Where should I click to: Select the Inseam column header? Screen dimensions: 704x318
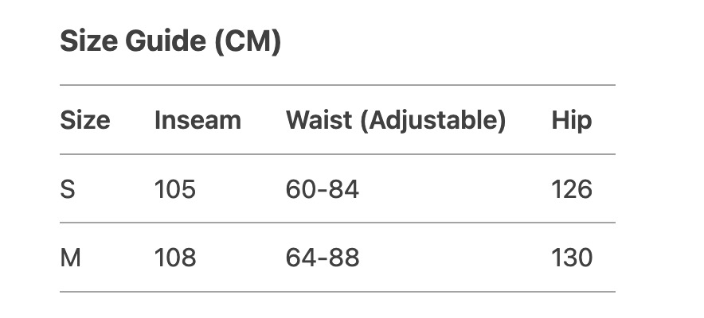(198, 120)
